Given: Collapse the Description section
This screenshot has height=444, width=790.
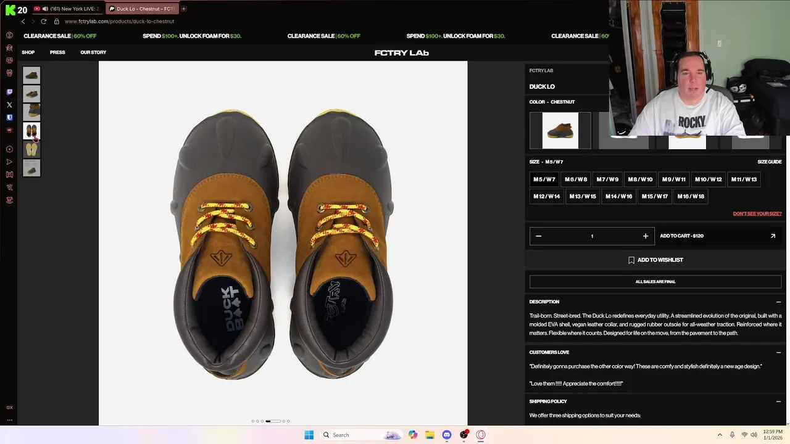Looking at the screenshot, I should point(778,302).
